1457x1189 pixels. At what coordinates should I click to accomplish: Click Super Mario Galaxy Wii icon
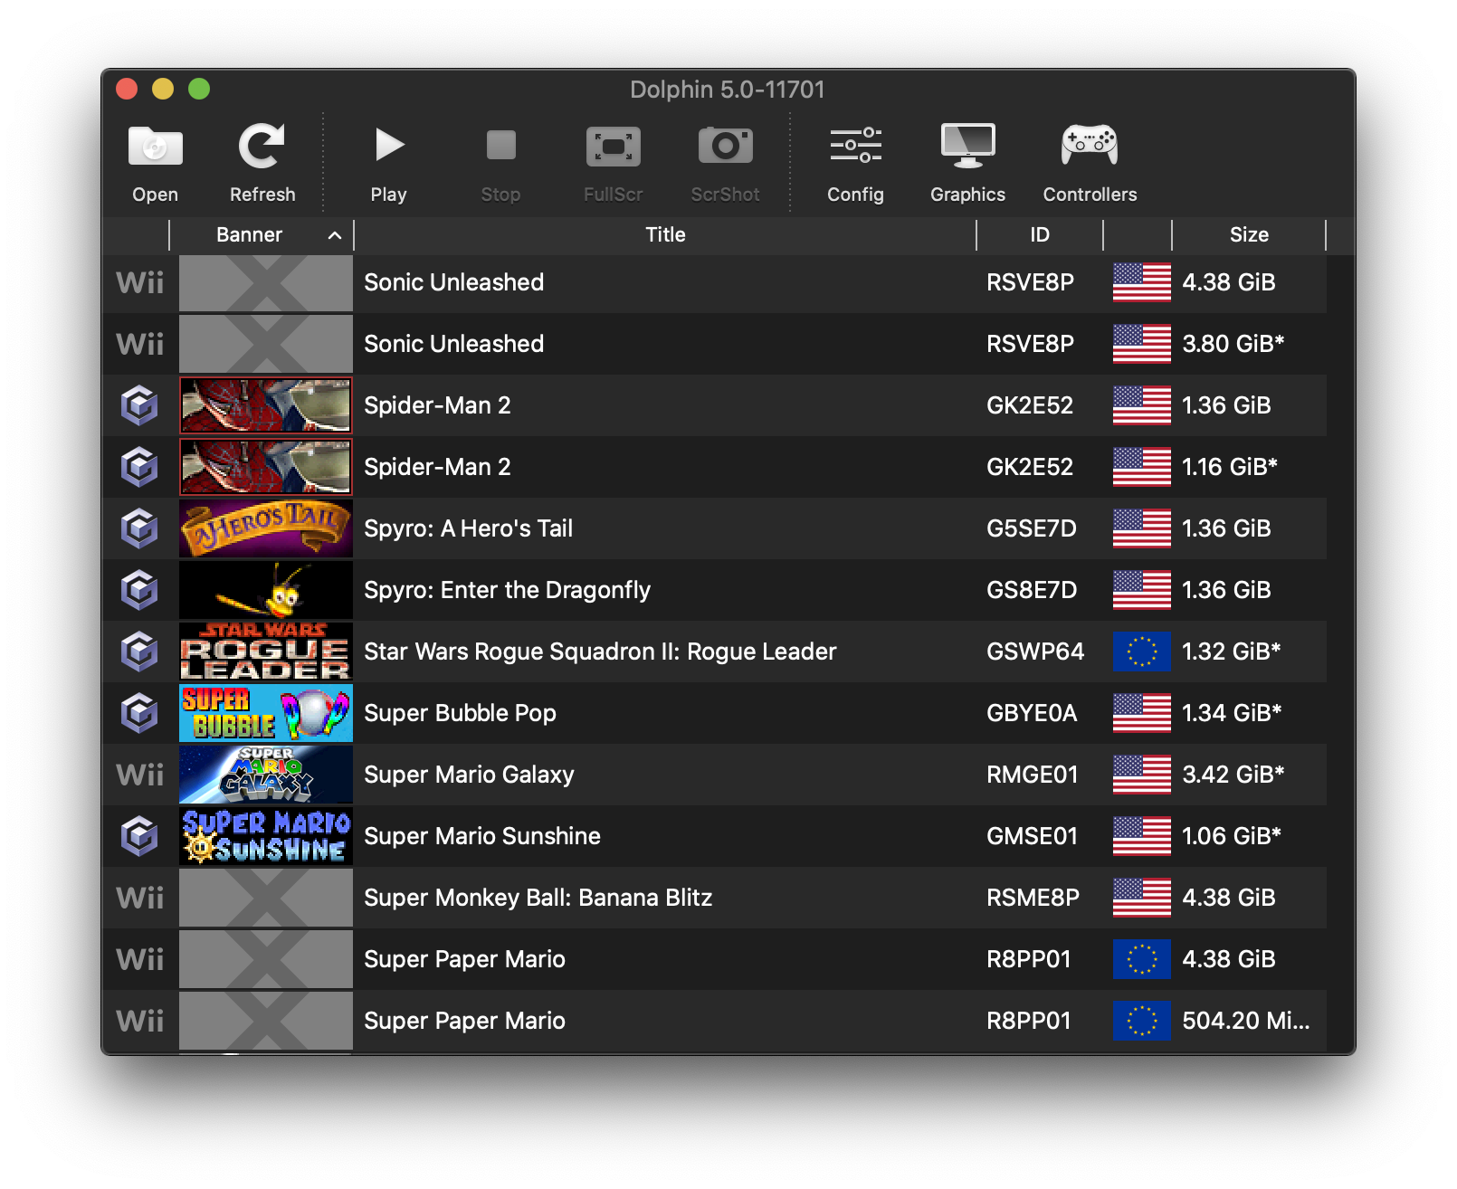pos(140,775)
